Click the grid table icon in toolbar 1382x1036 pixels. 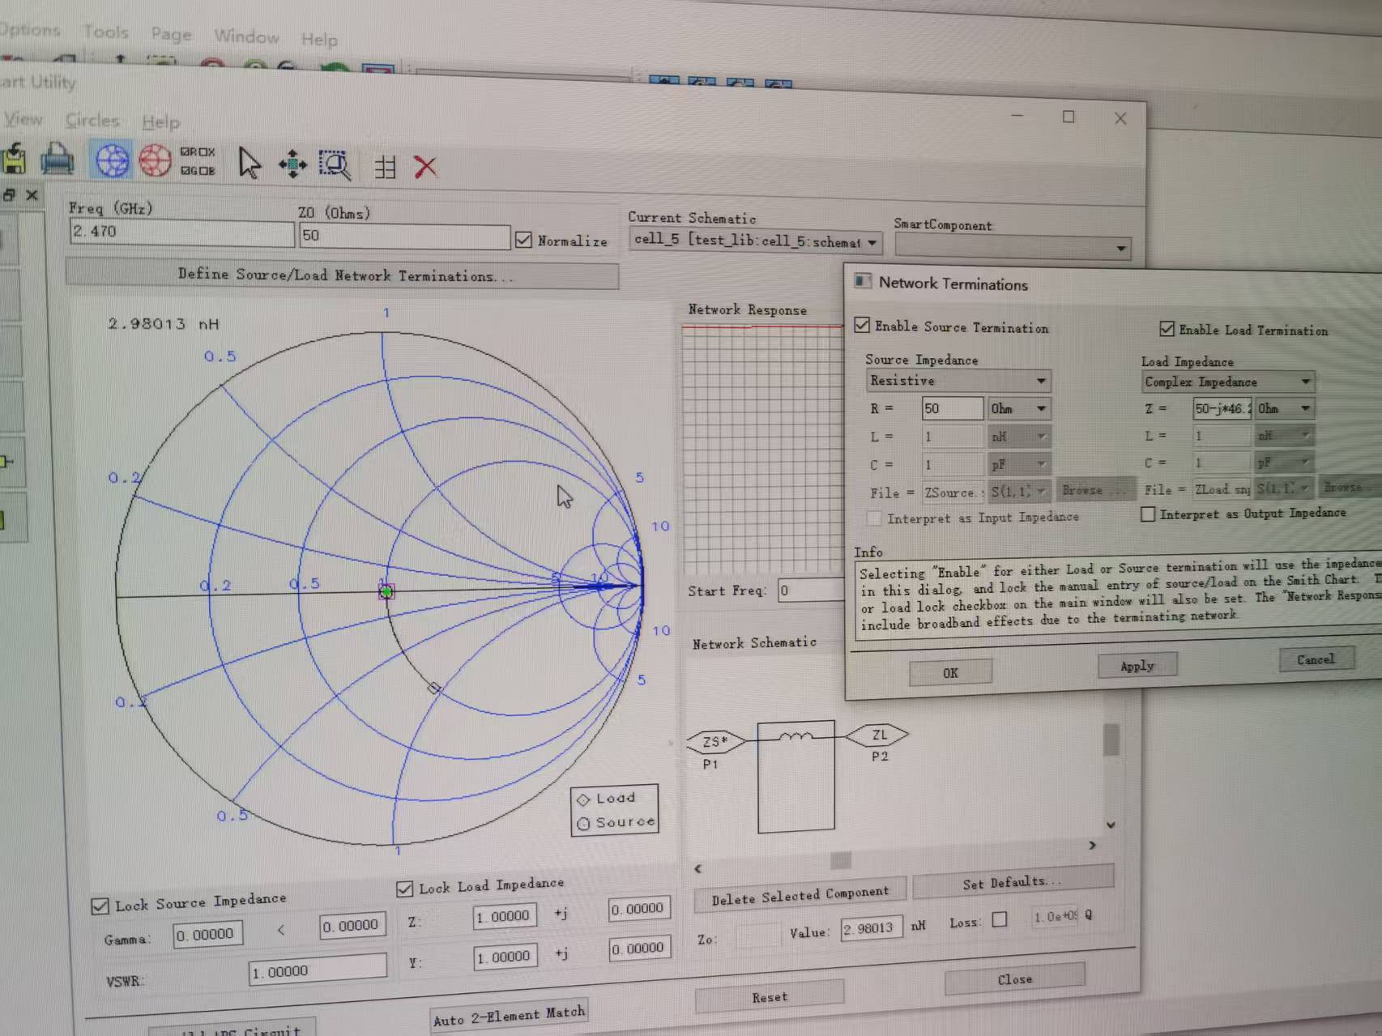386,167
